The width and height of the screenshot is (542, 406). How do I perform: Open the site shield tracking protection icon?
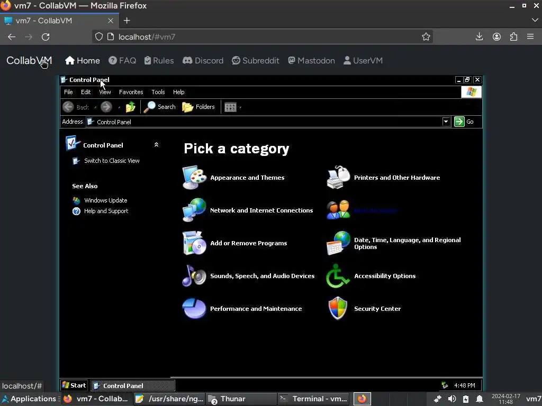click(99, 36)
